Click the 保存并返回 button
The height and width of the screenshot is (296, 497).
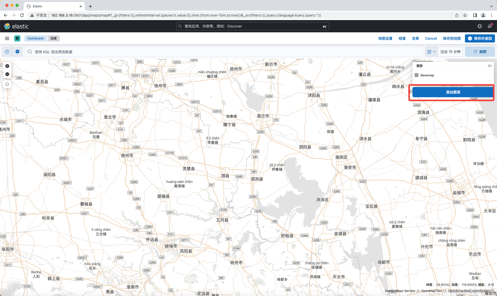click(480, 38)
